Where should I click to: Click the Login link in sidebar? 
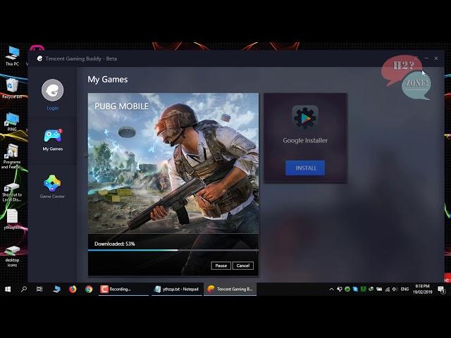[x=53, y=108]
